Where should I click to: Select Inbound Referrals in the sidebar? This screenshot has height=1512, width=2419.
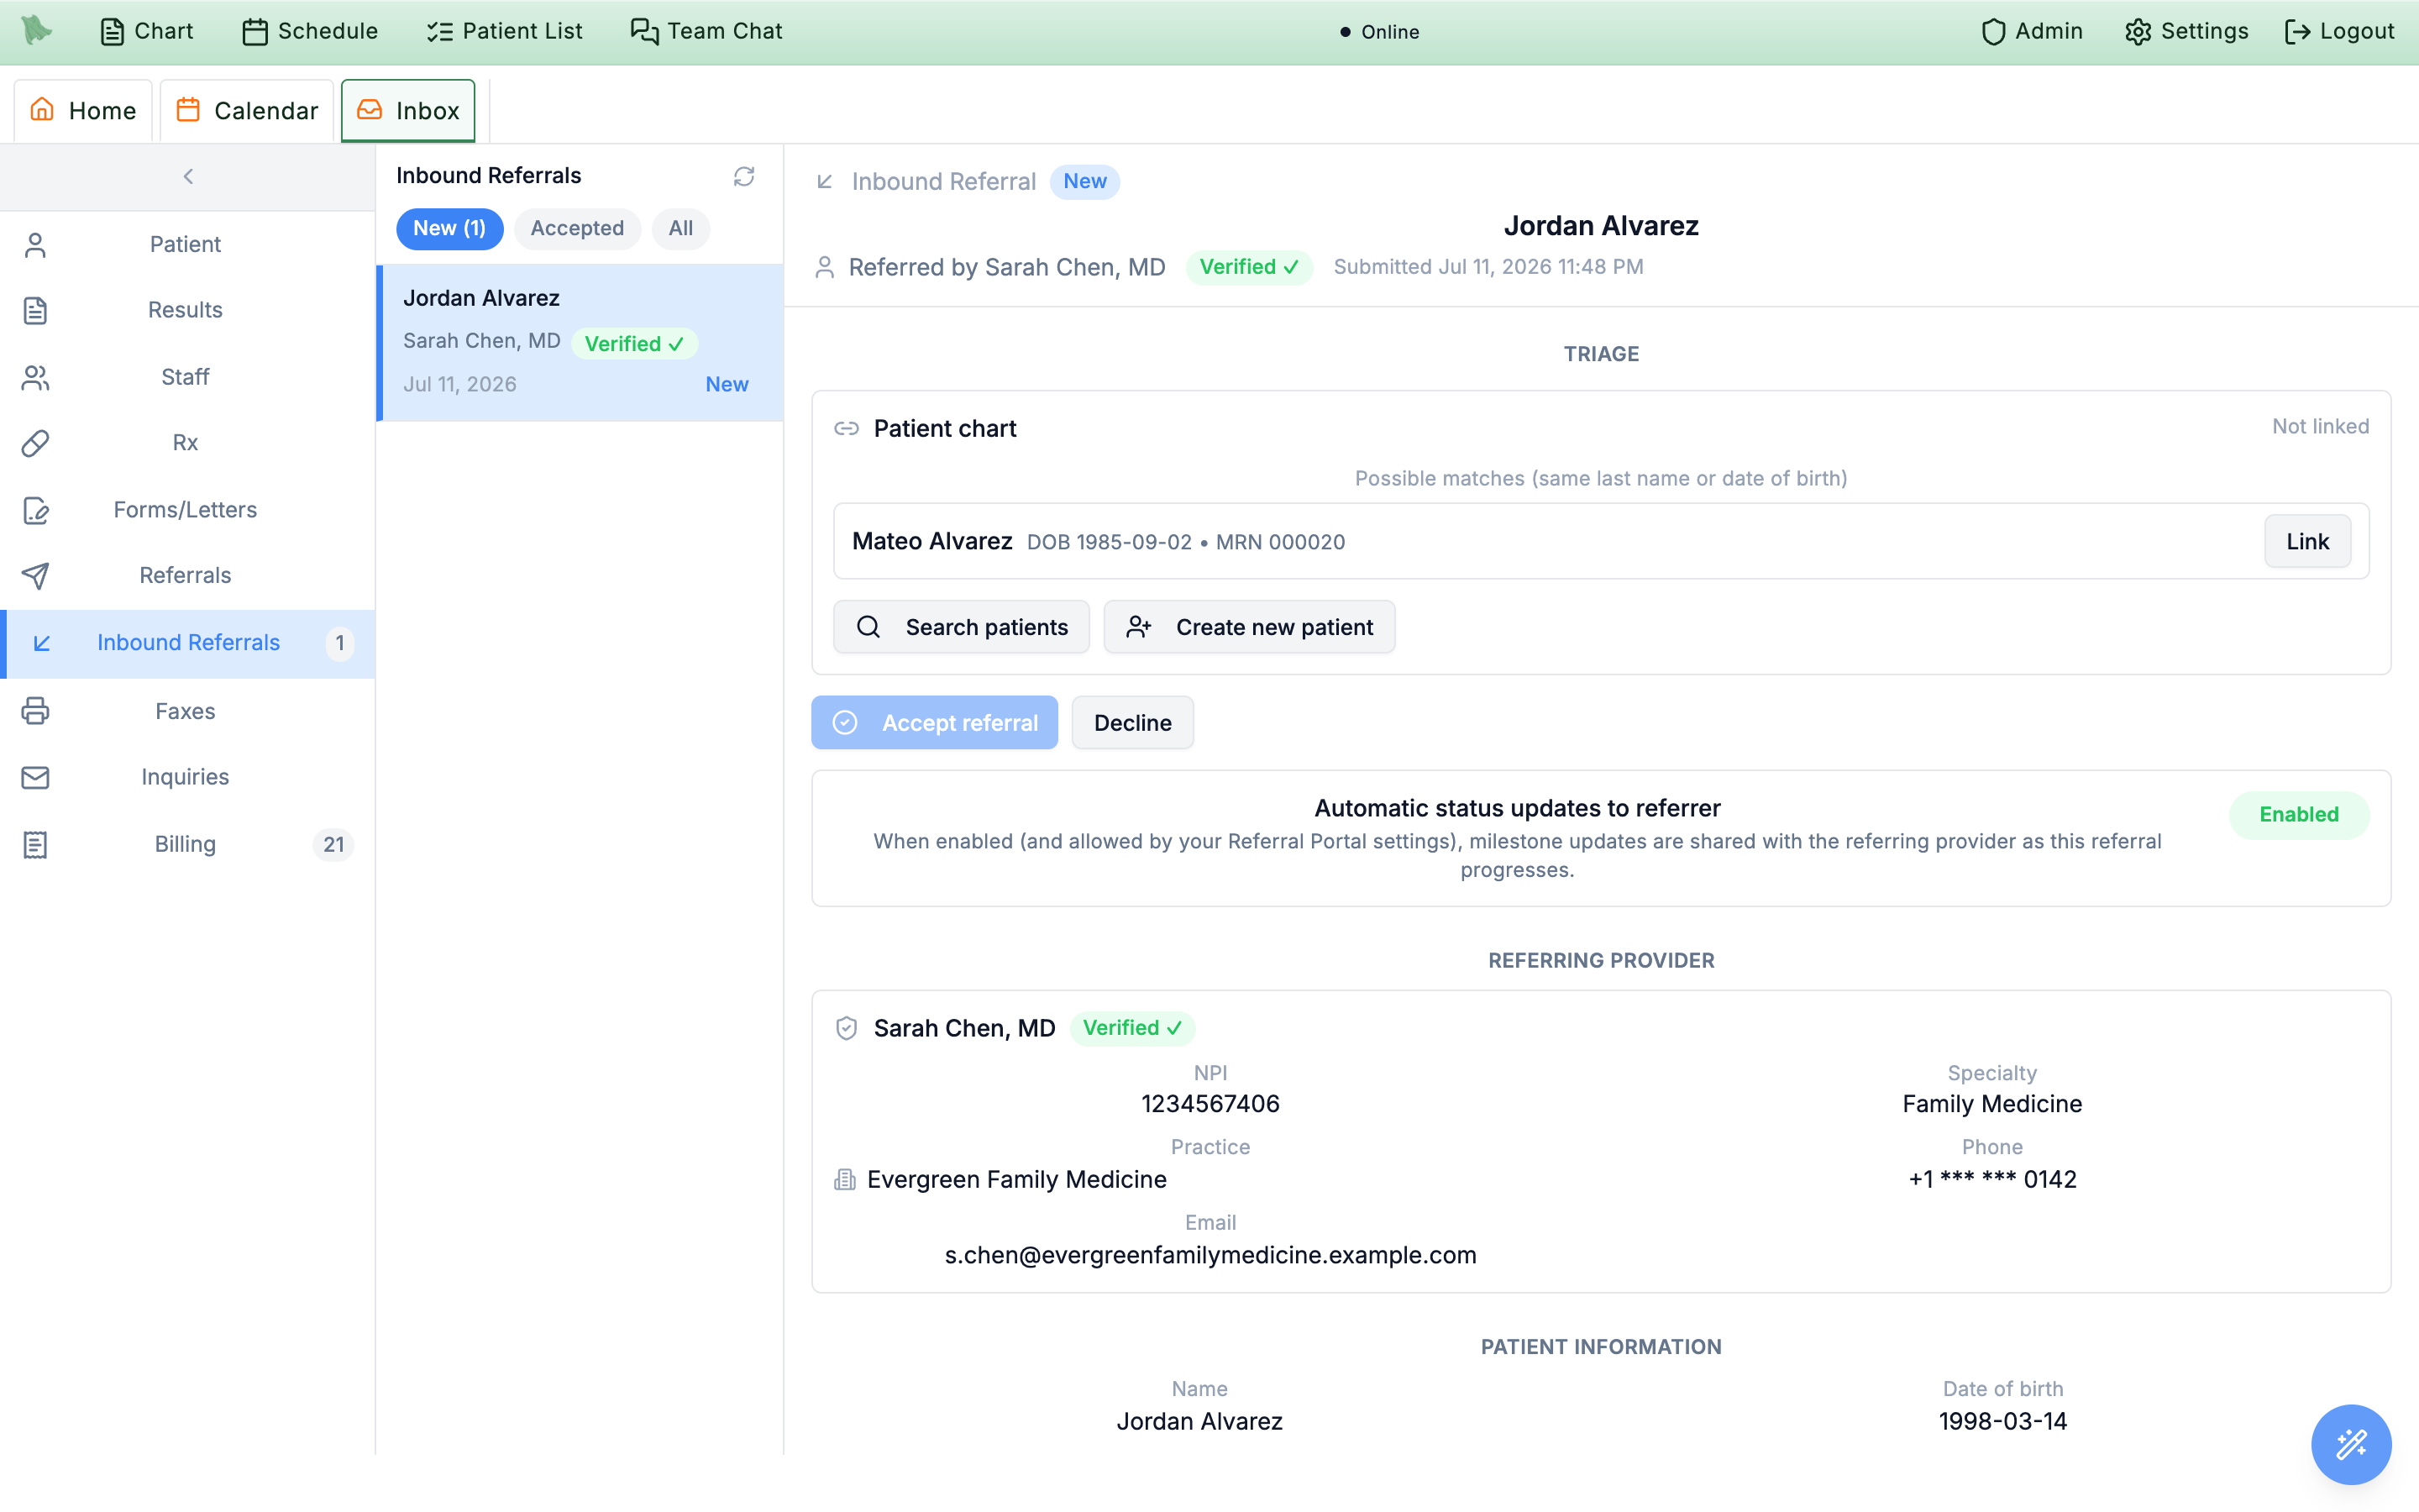click(x=187, y=643)
